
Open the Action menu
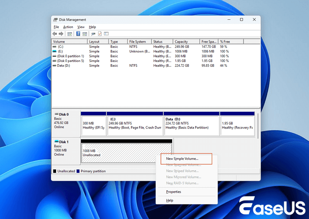click(68, 27)
